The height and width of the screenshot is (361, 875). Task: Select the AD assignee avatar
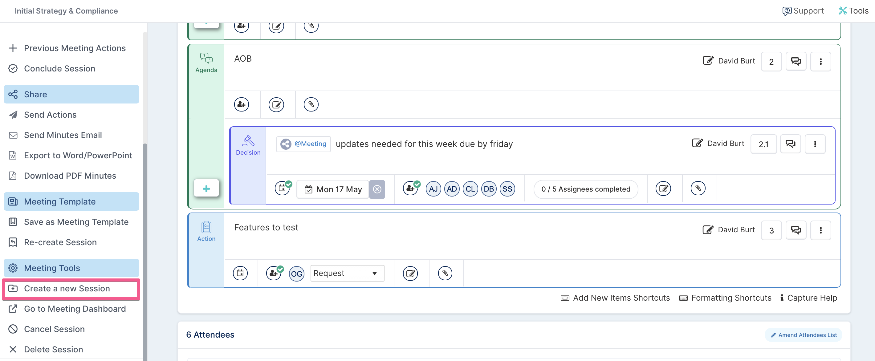[x=452, y=189]
